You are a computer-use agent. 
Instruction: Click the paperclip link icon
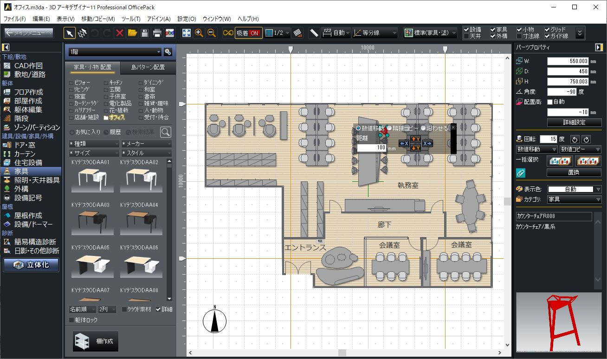[521, 173]
